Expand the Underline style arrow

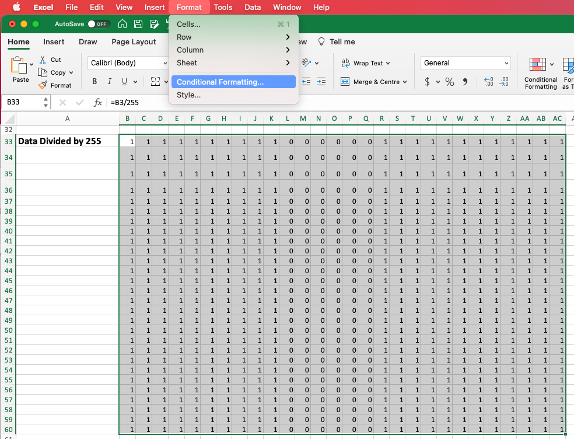click(135, 82)
